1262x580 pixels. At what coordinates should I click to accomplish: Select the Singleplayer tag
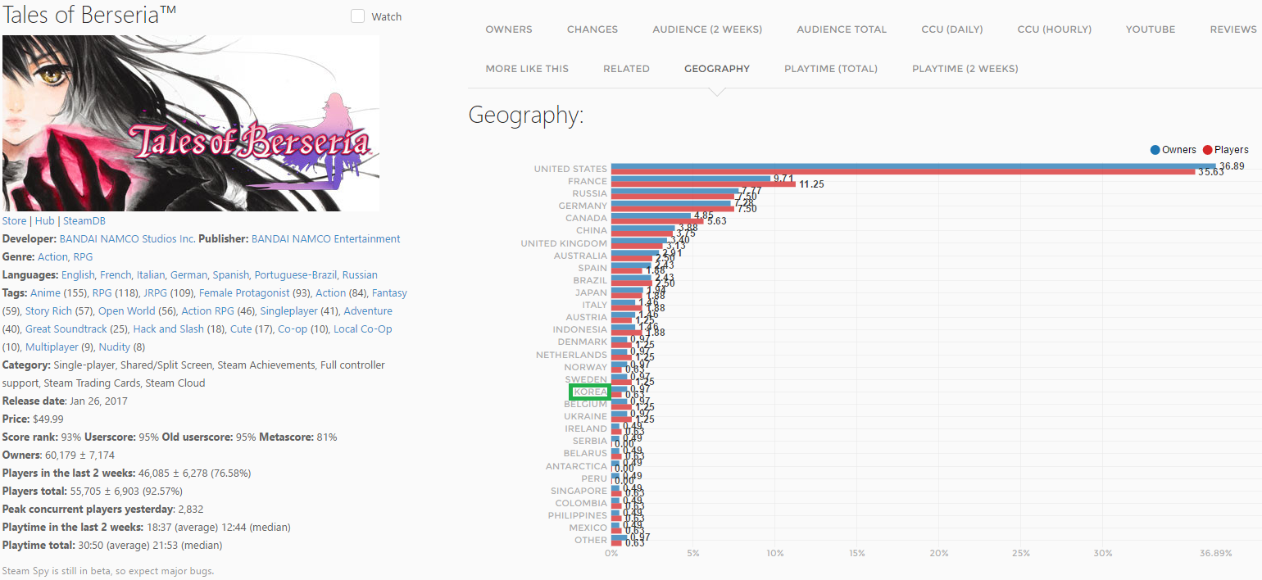[x=288, y=311]
